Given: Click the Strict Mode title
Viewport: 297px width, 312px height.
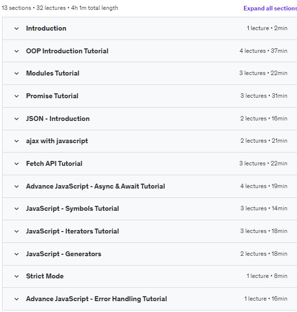Looking at the screenshot, I should [x=45, y=276].
